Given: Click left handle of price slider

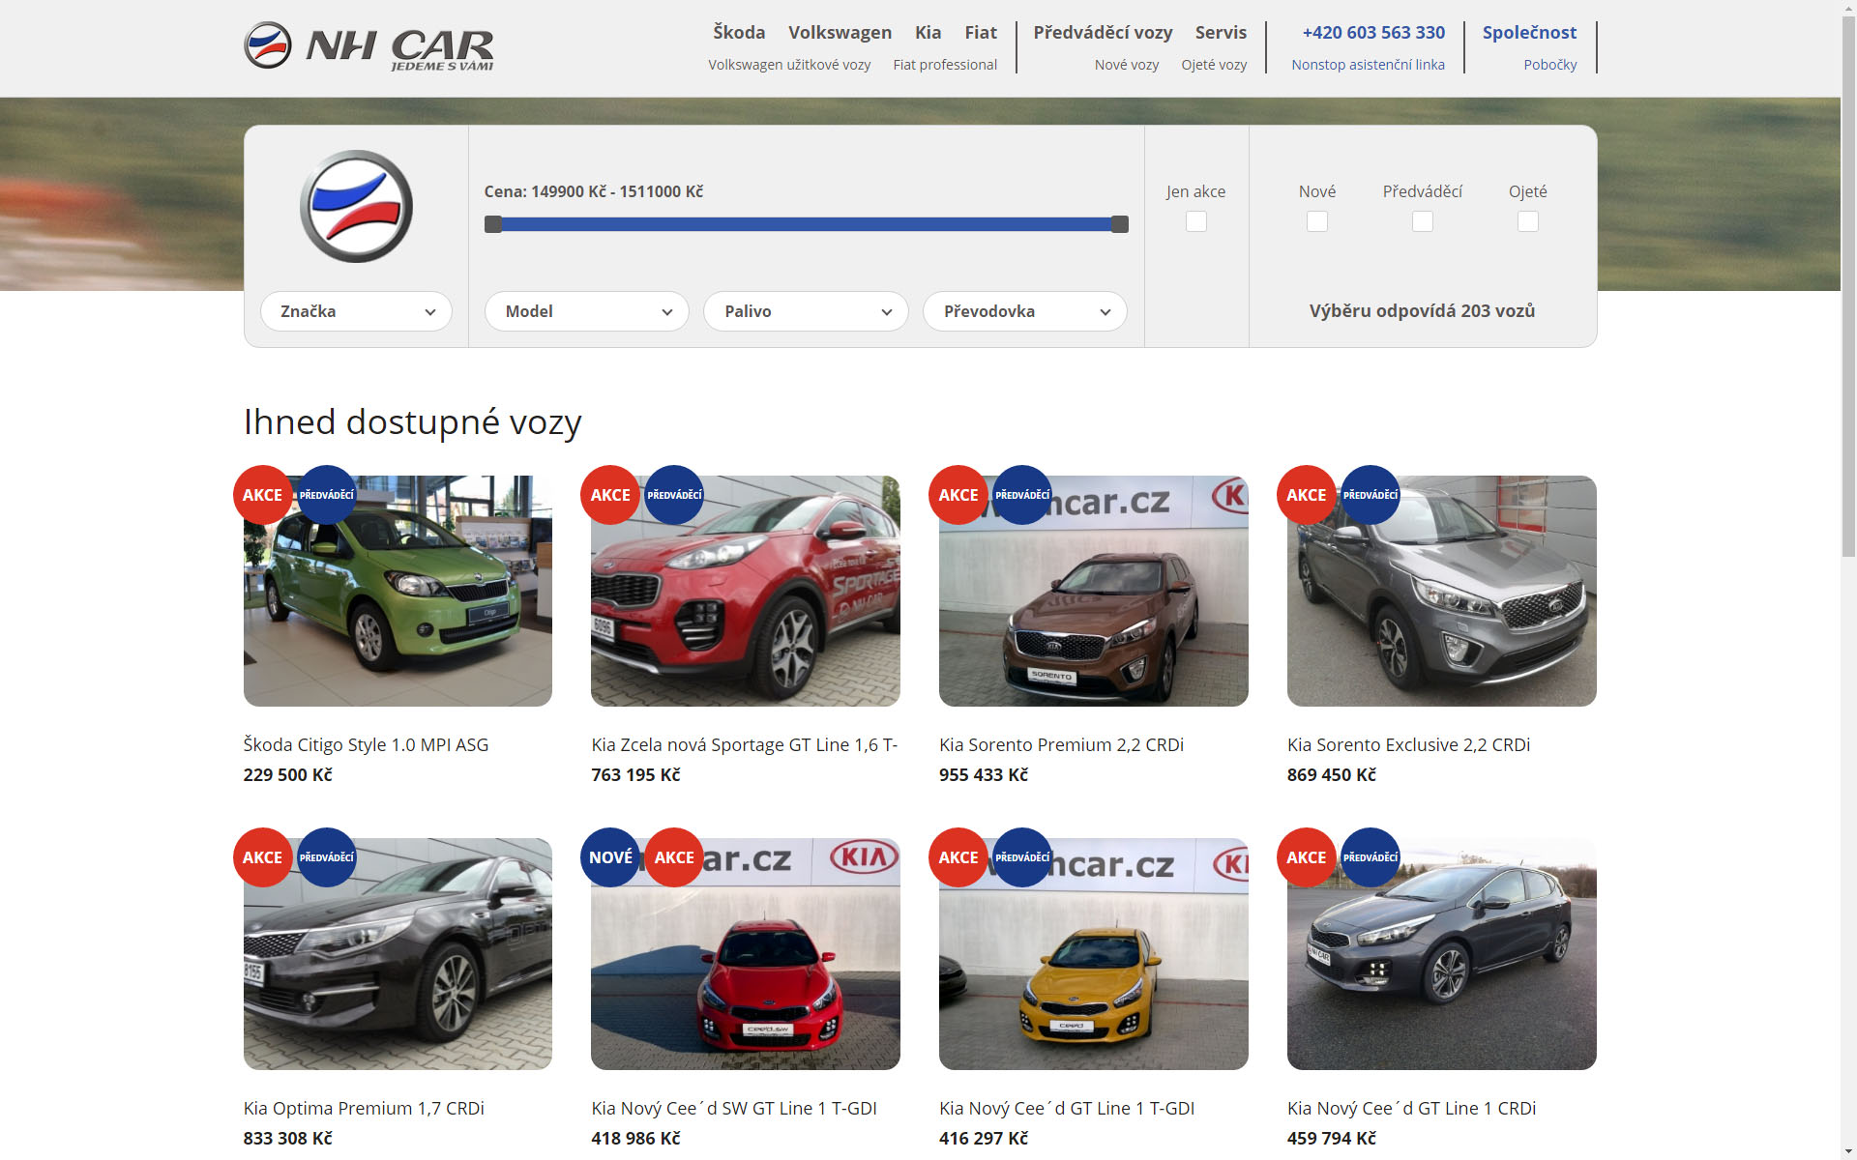Looking at the screenshot, I should click(x=493, y=224).
